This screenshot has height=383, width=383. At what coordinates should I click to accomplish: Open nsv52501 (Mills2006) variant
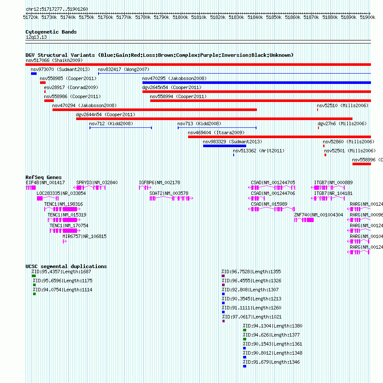pyautogui.click(x=325, y=155)
